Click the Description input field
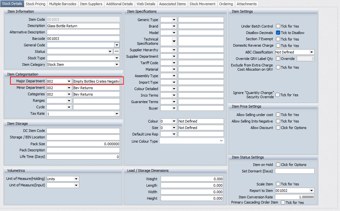The height and width of the screenshot is (211, 340). (x=83, y=26)
